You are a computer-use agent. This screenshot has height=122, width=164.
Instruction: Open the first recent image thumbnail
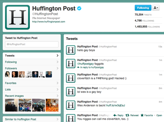[11, 106]
